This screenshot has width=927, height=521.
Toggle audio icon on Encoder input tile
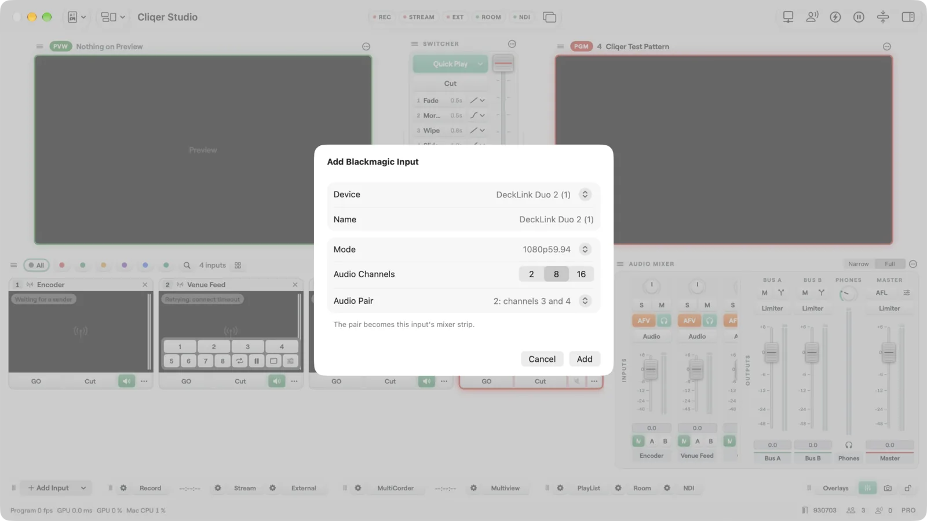(126, 381)
